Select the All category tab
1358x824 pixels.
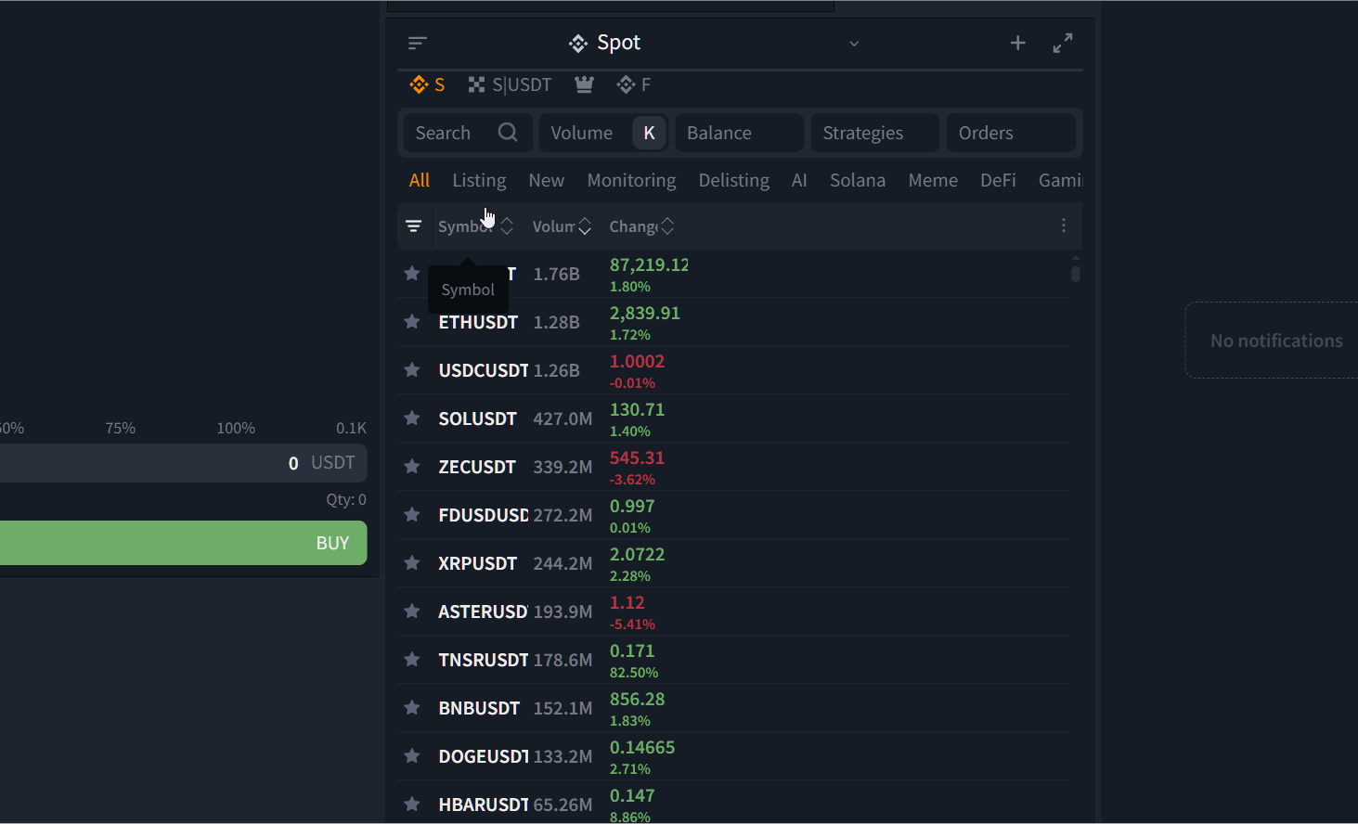pyautogui.click(x=420, y=180)
